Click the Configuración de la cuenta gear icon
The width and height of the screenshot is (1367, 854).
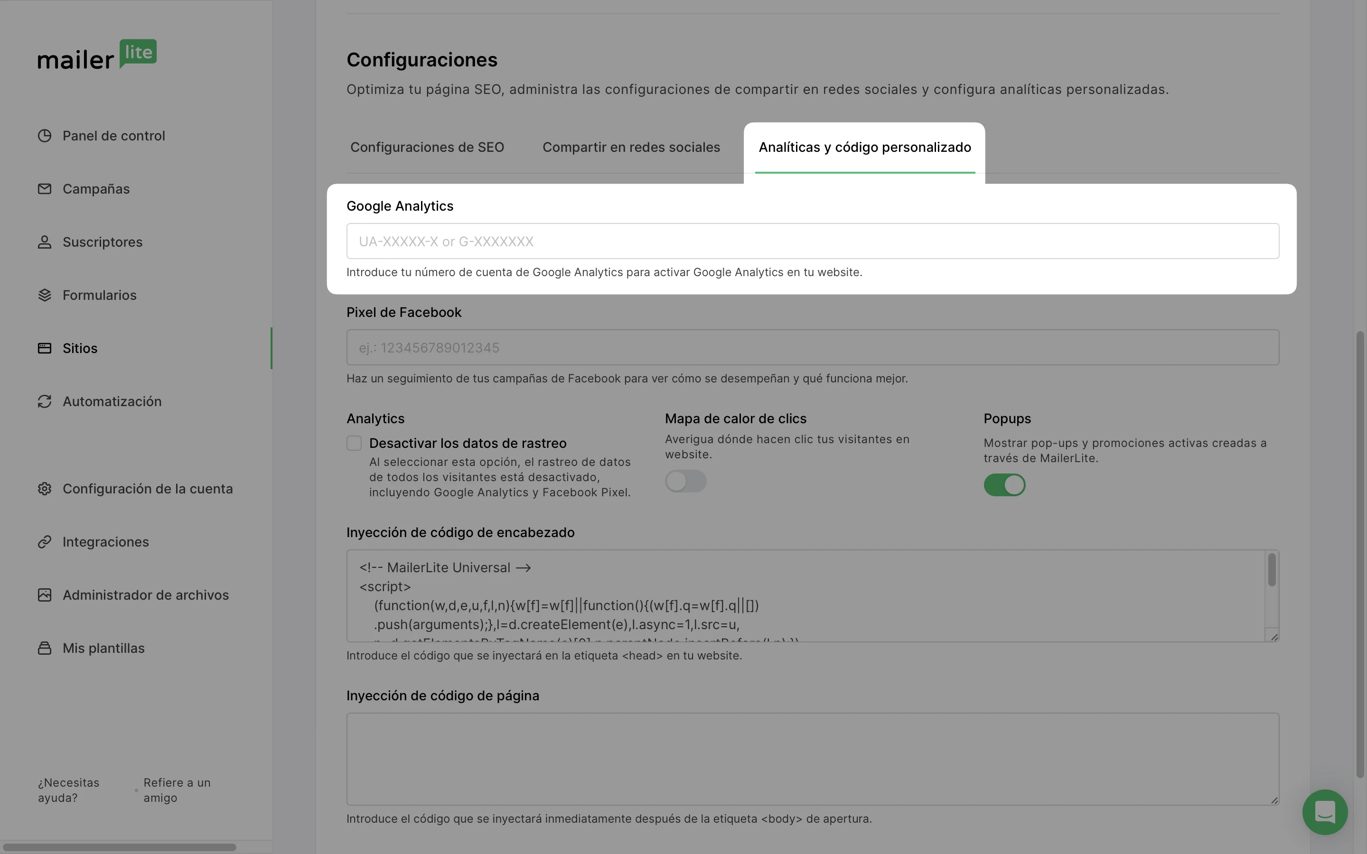(x=45, y=489)
